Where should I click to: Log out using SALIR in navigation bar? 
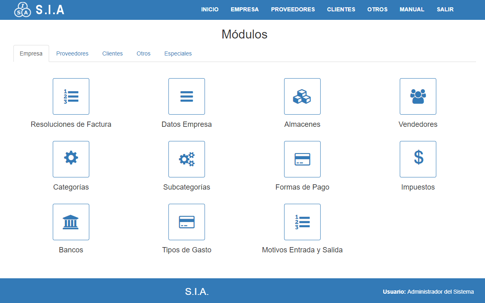coord(445,9)
